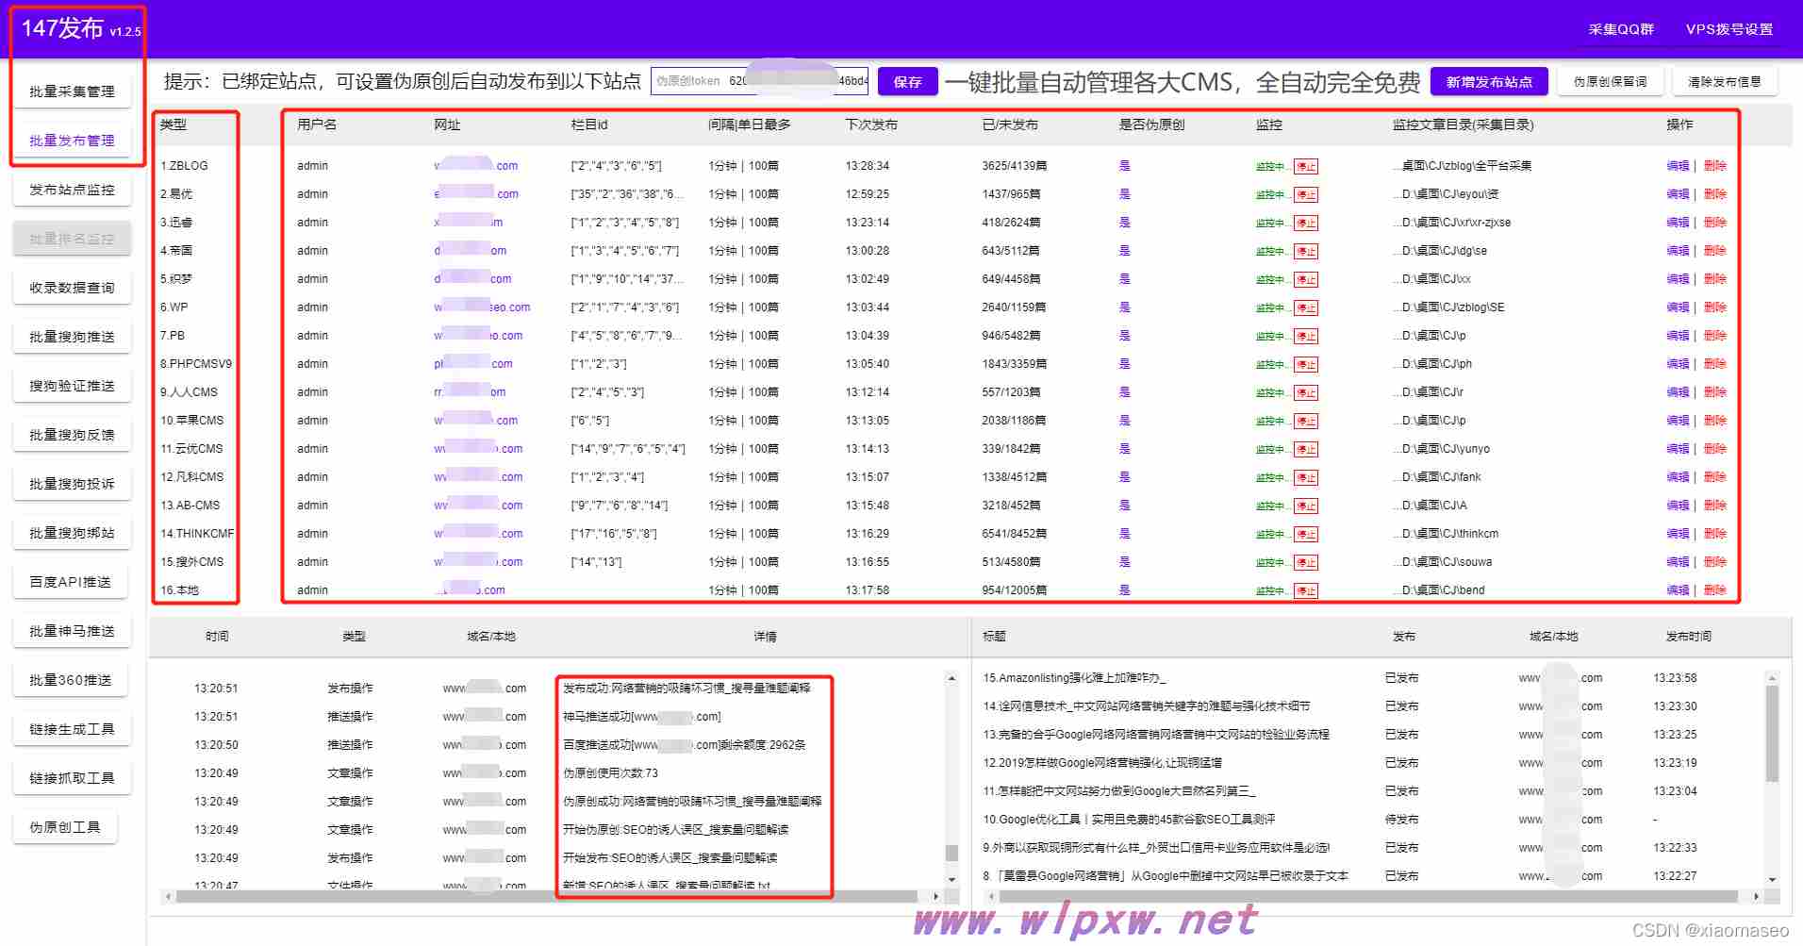
Task: Go to 批量搜狗推送
Action: click(72, 337)
